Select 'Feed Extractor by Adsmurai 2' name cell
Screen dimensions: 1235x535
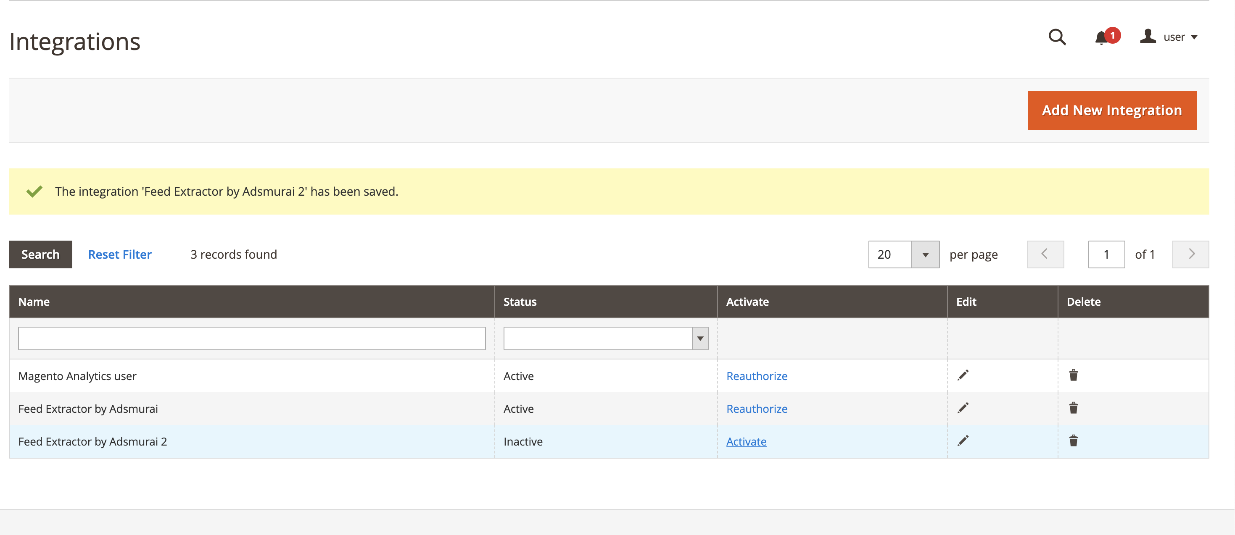[x=252, y=442]
